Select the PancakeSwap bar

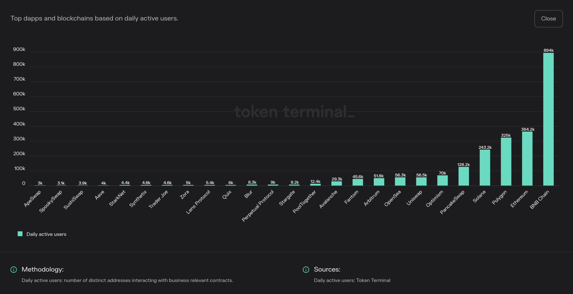464,176
